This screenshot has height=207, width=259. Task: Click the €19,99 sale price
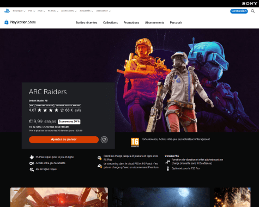pyautogui.click(x=35, y=121)
